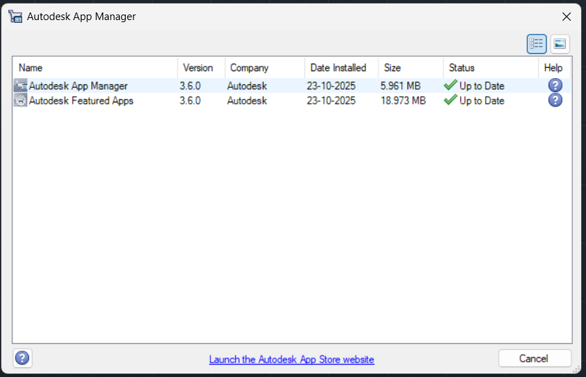The image size is (586, 377).
Task: Open help for Autodesk Featured Apps row
Action: coord(555,100)
